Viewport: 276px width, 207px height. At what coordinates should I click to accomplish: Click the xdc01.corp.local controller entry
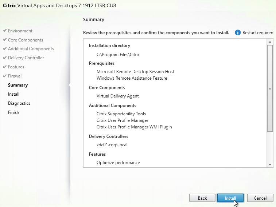pyautogui.click(x=112, y=145)
